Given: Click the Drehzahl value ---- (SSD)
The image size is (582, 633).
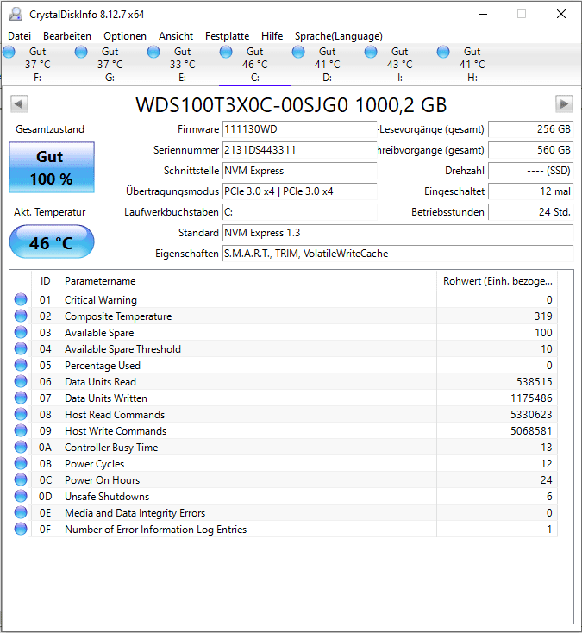Looking at the screenshot, I should point(531,171).
